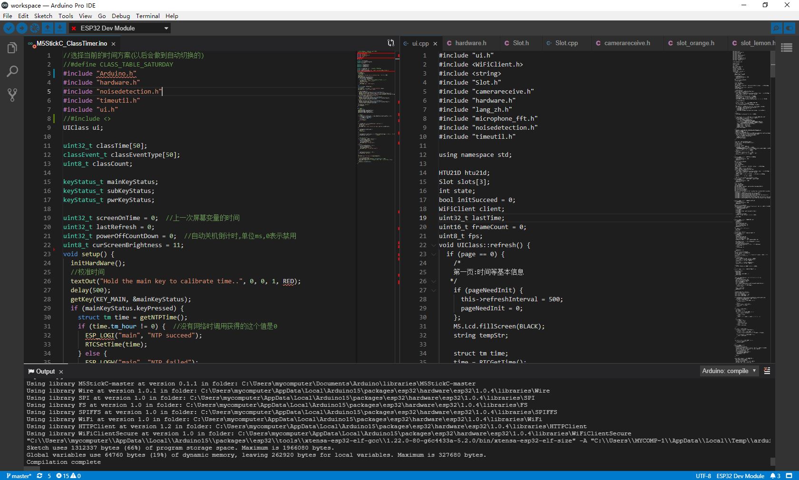The height and width of the screenshot is (480, 799).
Task: Open the ESP32 Dev Module board dropdown
Action: [120, 28]
